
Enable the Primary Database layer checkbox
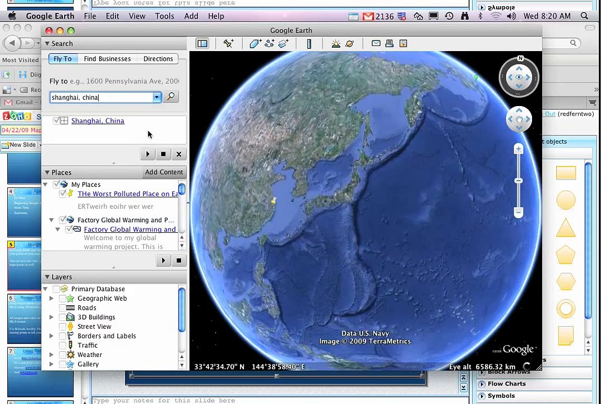[56, 289]
